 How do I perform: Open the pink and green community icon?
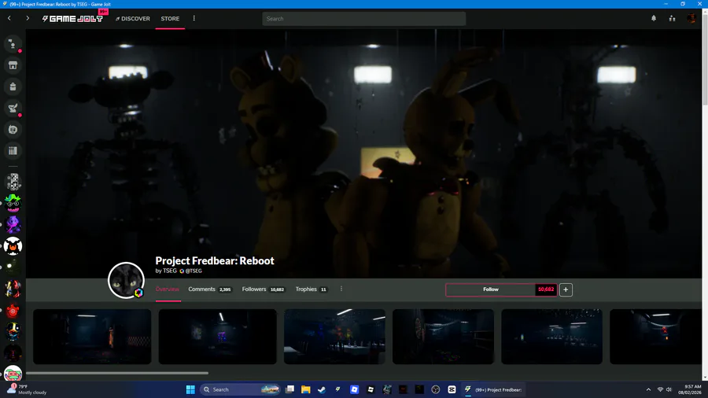pos(13,373)
